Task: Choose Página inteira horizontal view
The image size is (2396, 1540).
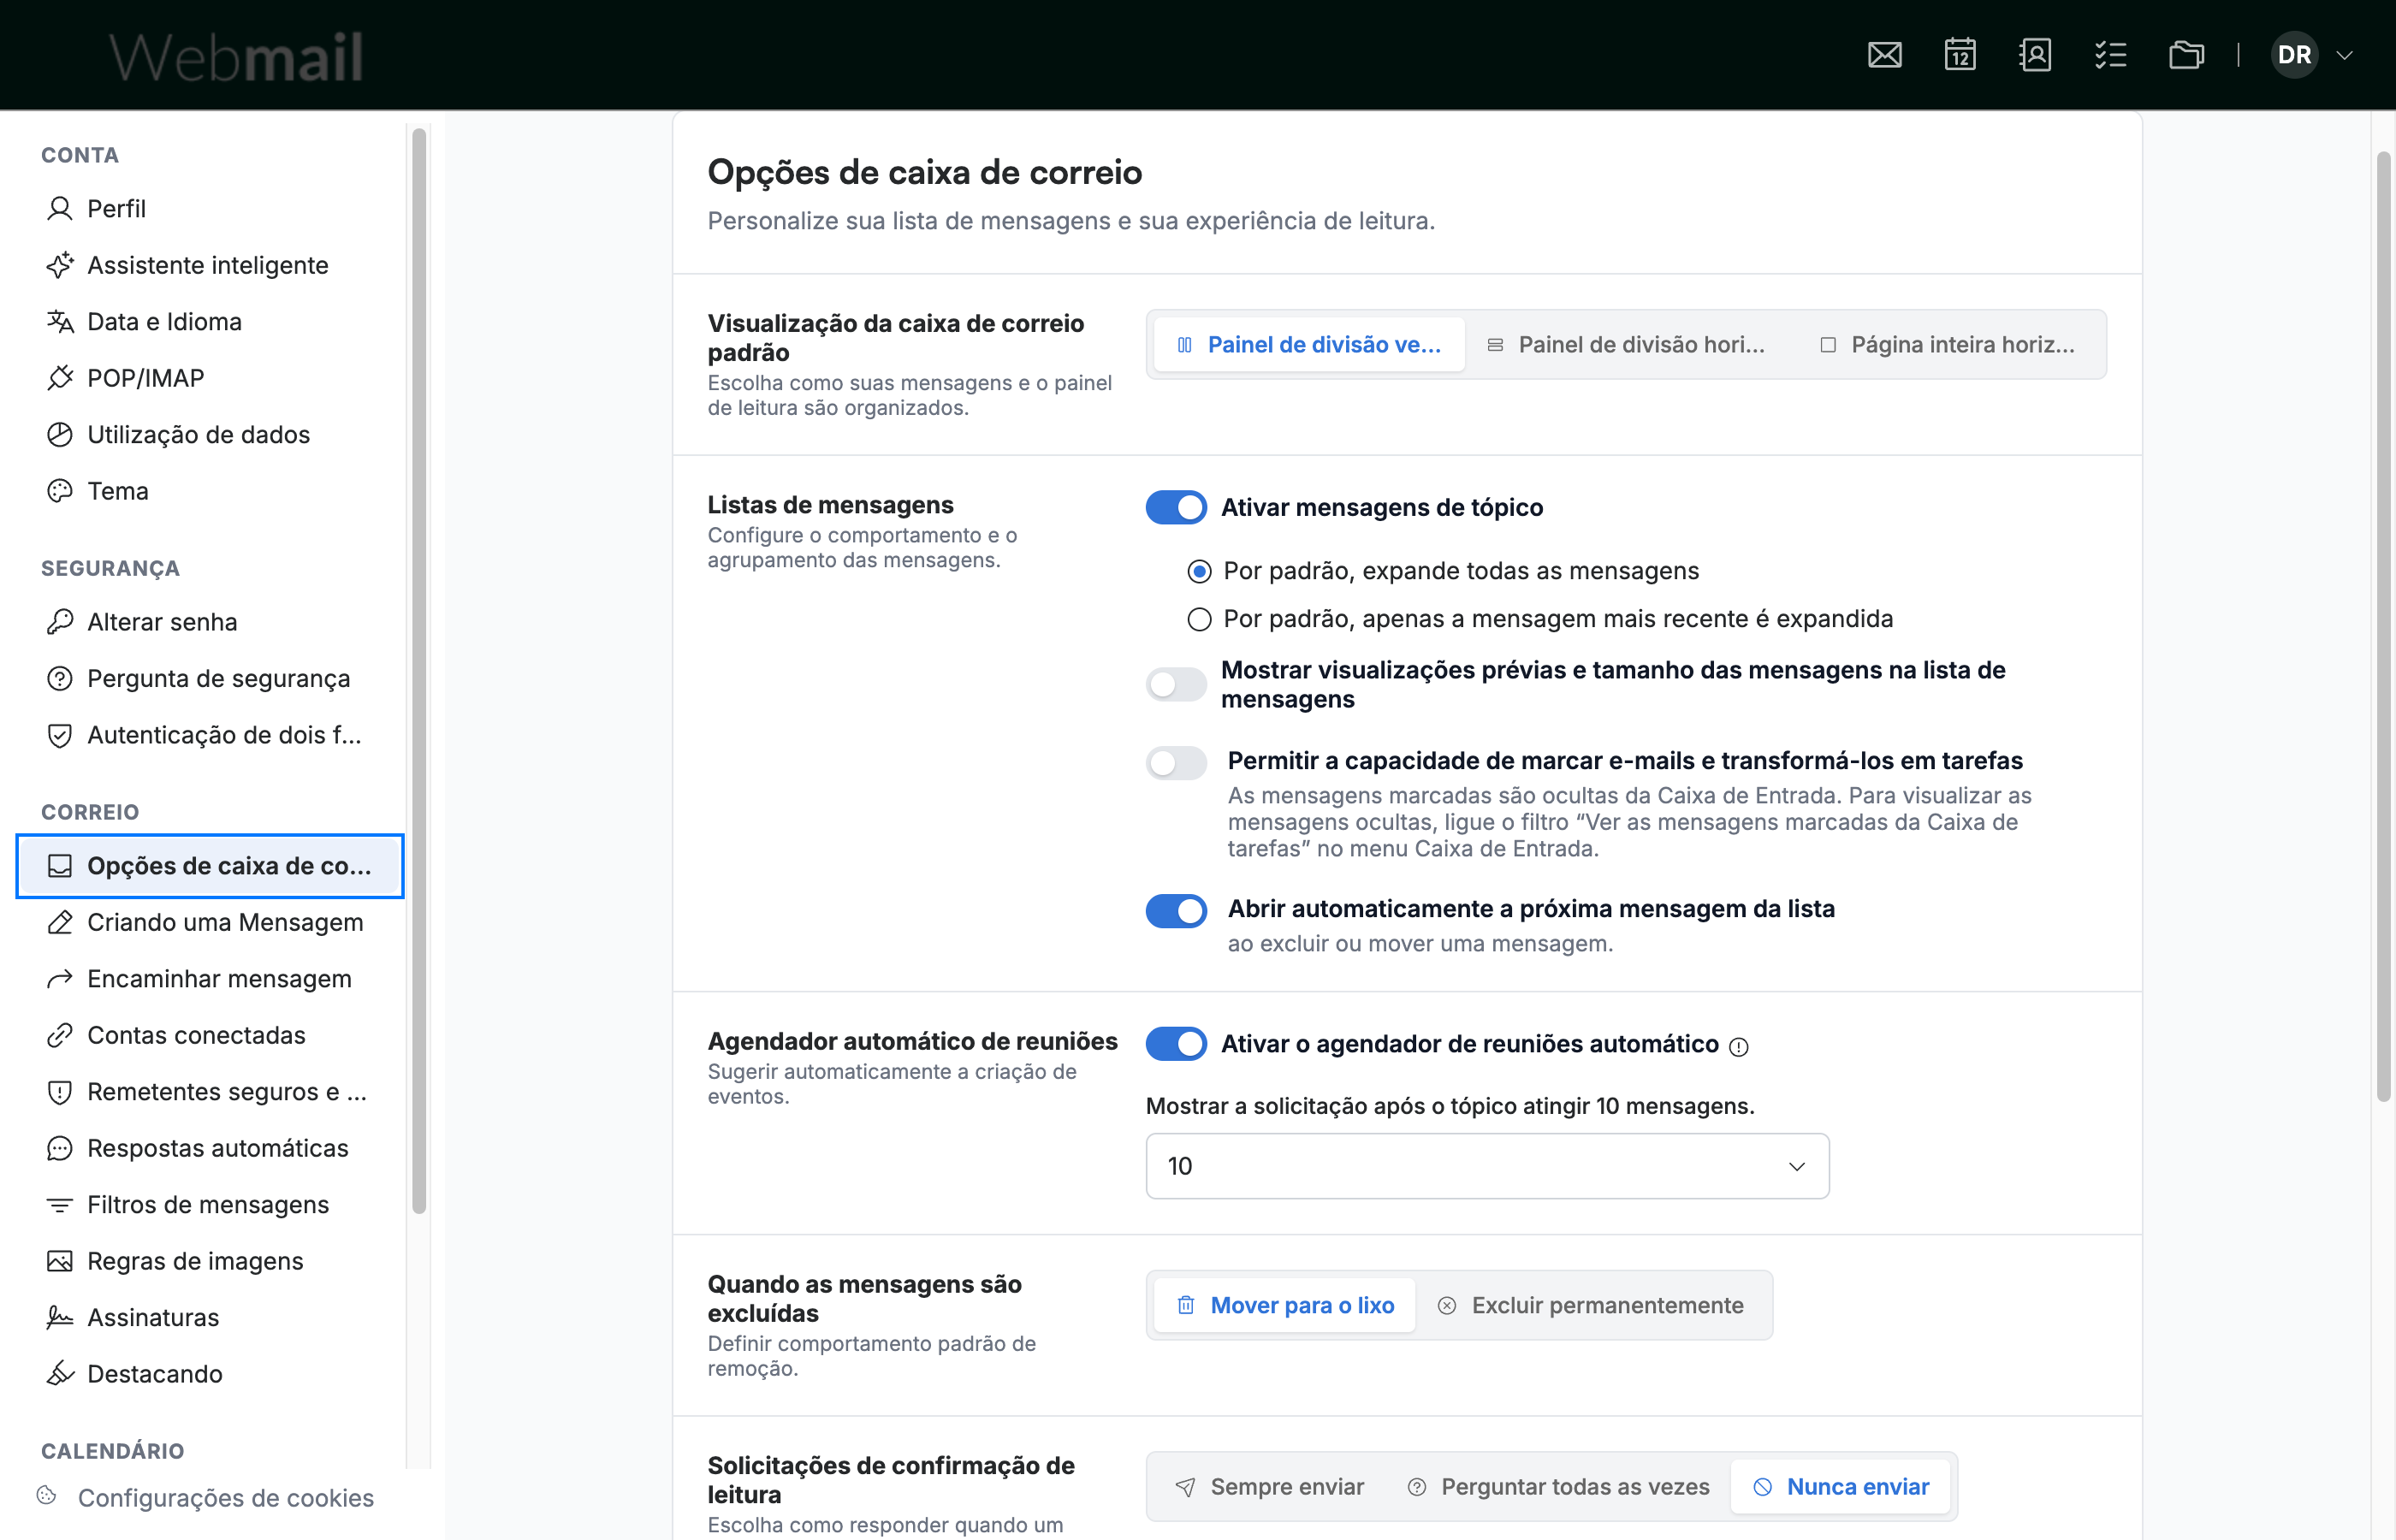Action: coord(1947,344)
